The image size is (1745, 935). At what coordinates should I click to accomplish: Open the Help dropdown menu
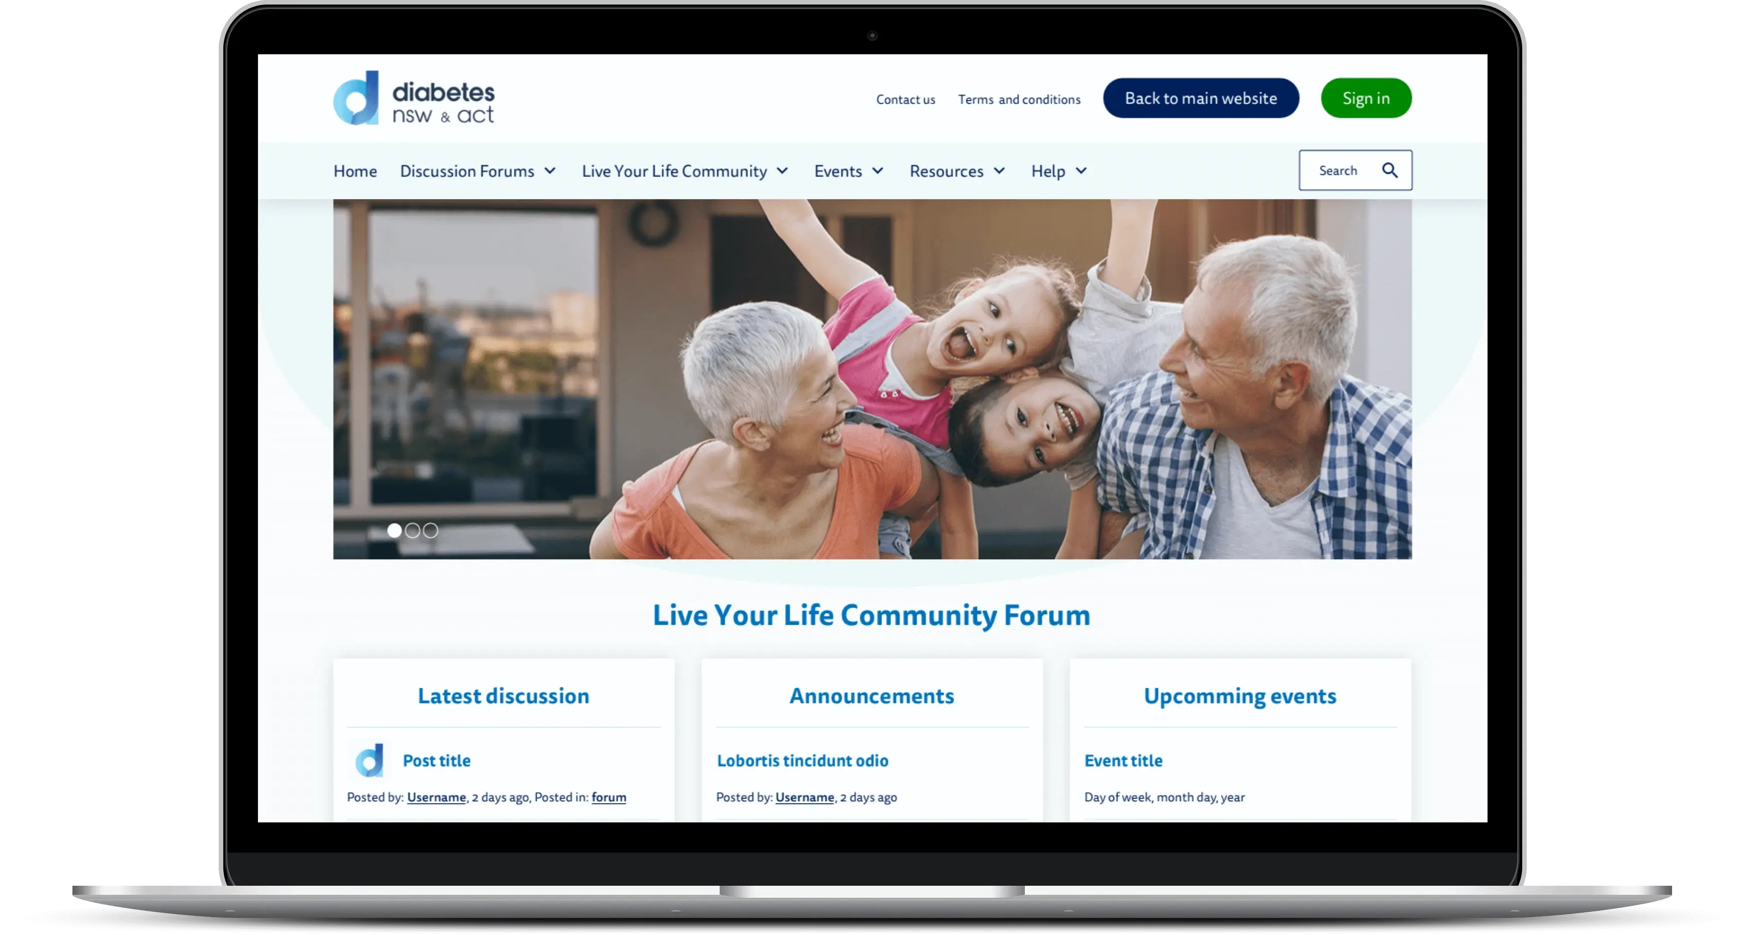pyautogui.click(x=1057, y=171)
